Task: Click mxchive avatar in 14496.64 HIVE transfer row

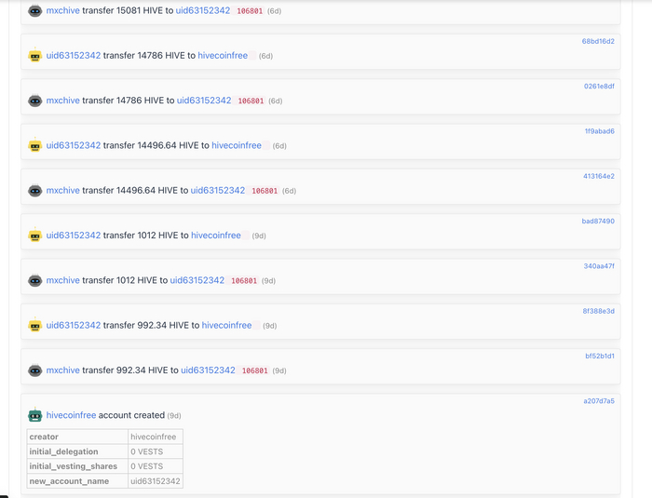Action: [x=35, y=191]
